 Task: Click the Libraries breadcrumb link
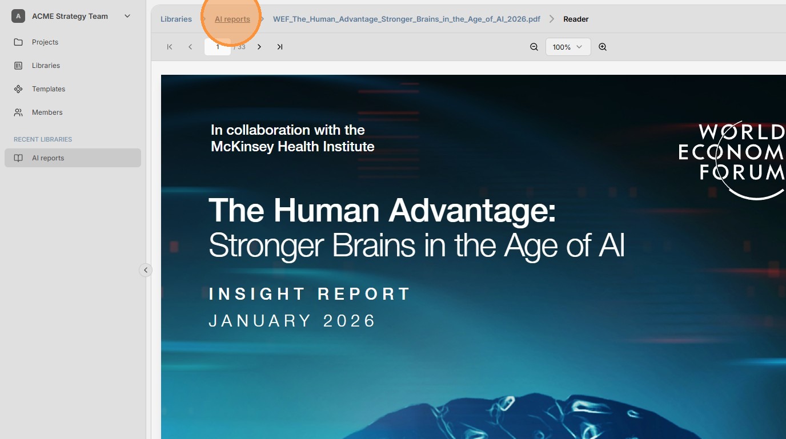pyautogui.click(x=176, y=19)
